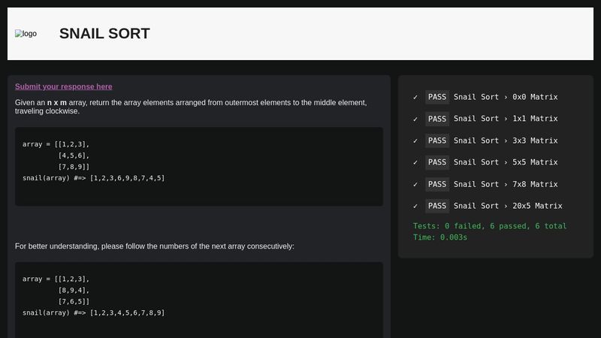601x338 pixels.
Task: Click the n x m problem description text
Action: click(191, 107)
